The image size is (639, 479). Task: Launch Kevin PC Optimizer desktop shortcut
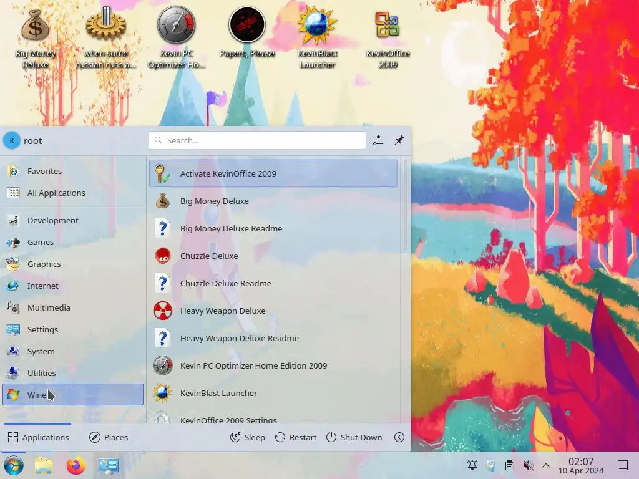[x=177, y=39]
